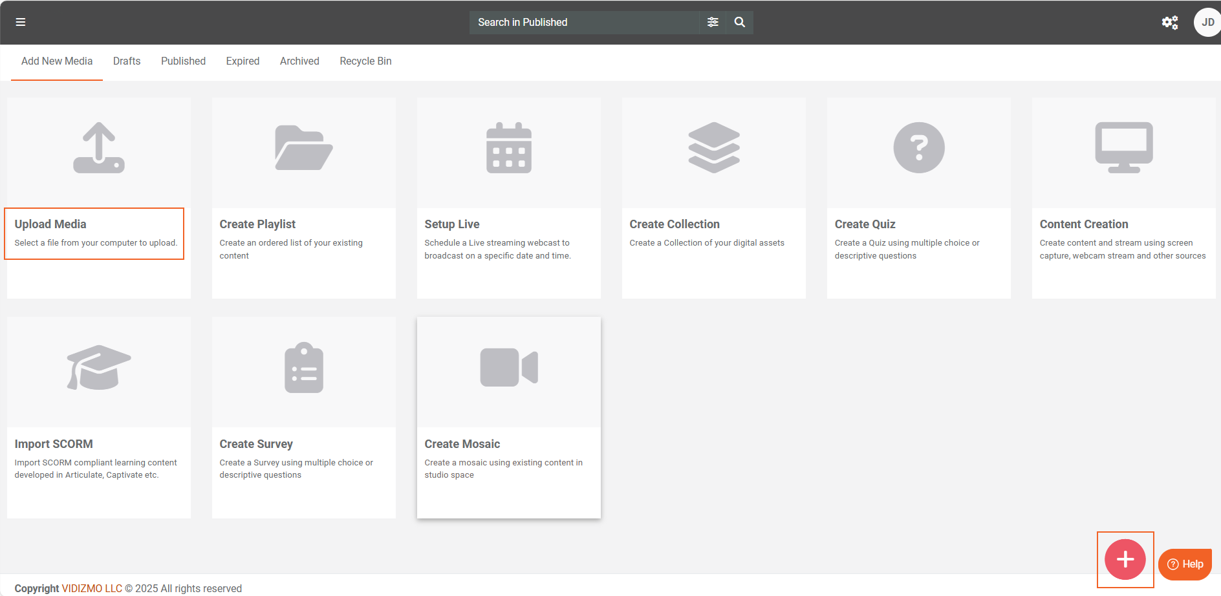Screen dimensions: 1221x596
Task: Click the magnifying glass search button
Action: pyautogui.click(x=740, y=22)
